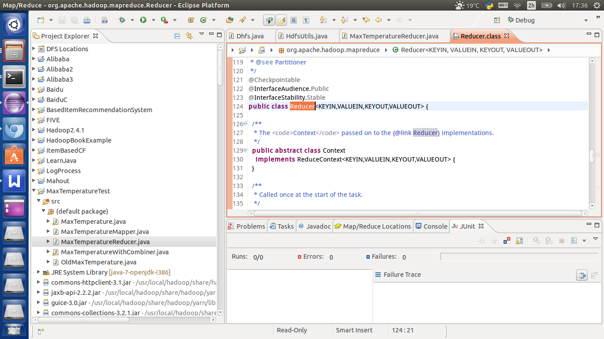Open the Map/Reduce Locations tab
604x339 pixels.
pyautogui.click(x=373, y=226)
